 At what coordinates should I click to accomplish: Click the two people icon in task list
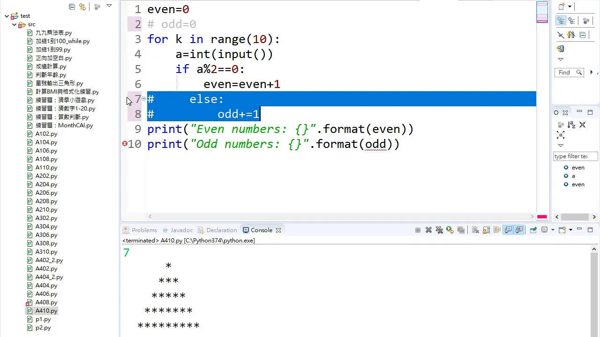click(x=571, y=35)
